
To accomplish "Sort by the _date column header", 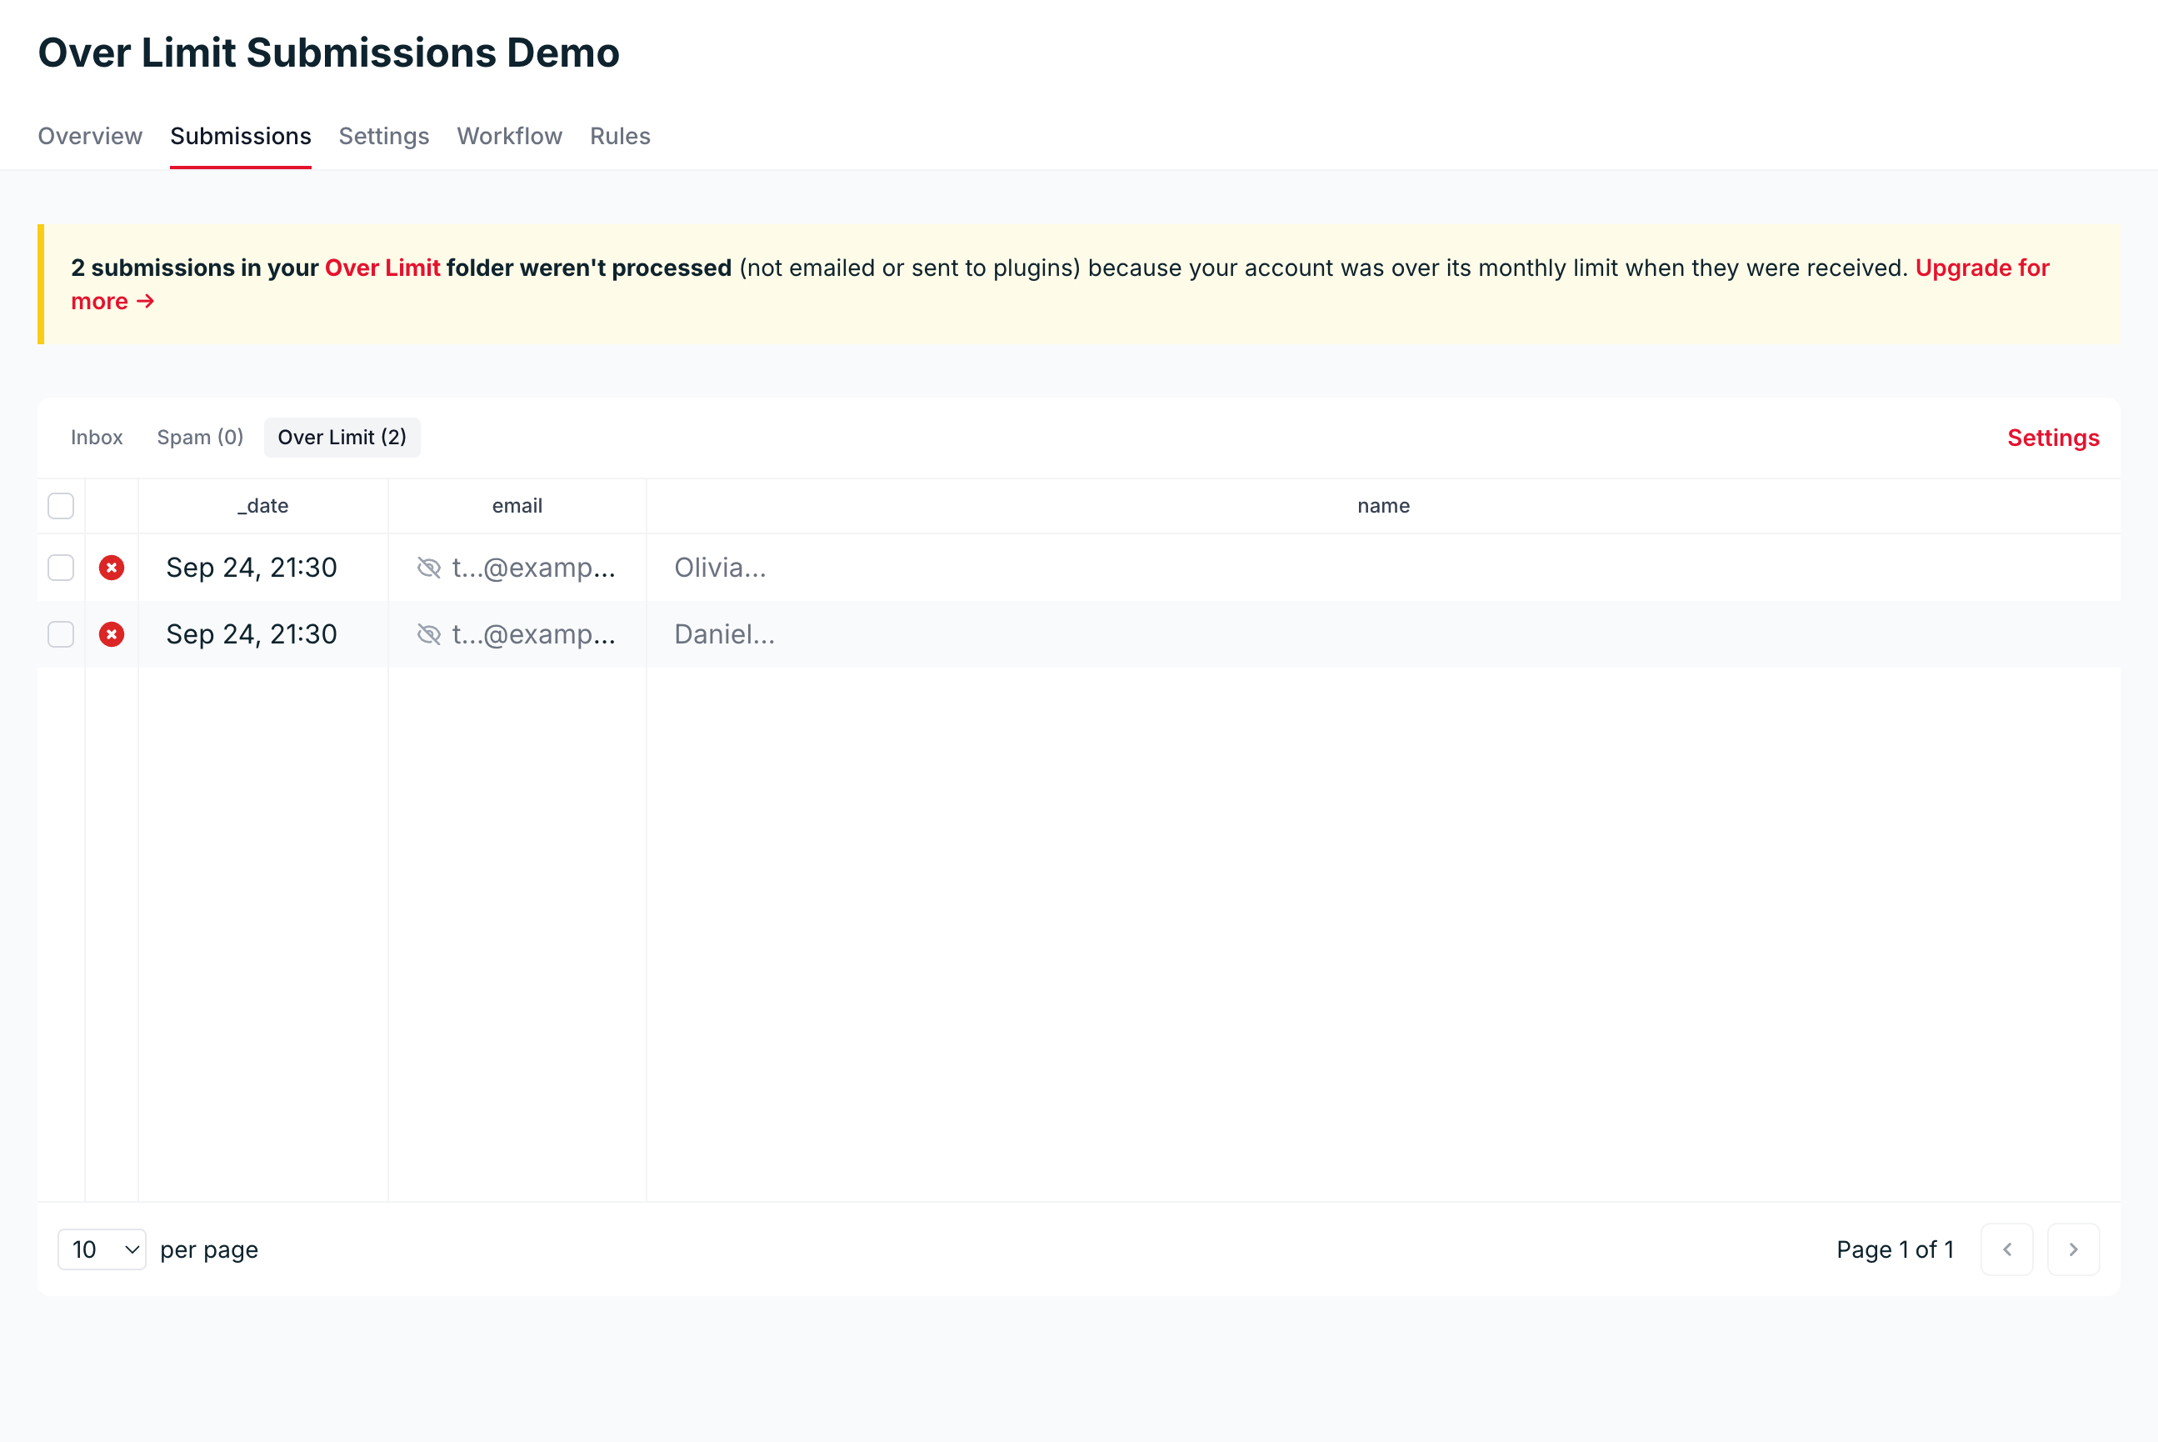I will (262, 506).
